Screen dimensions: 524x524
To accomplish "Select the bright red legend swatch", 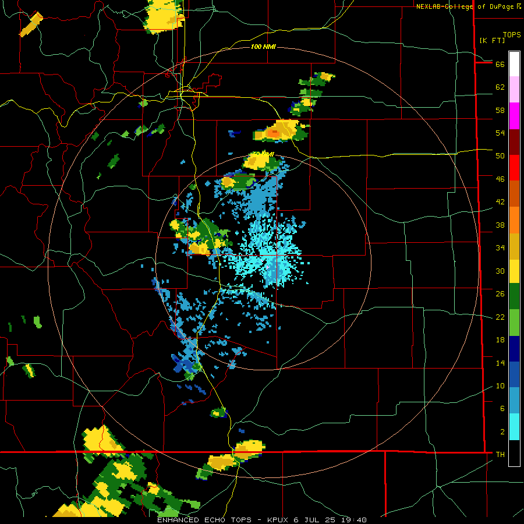I will (x=514, y=168).
